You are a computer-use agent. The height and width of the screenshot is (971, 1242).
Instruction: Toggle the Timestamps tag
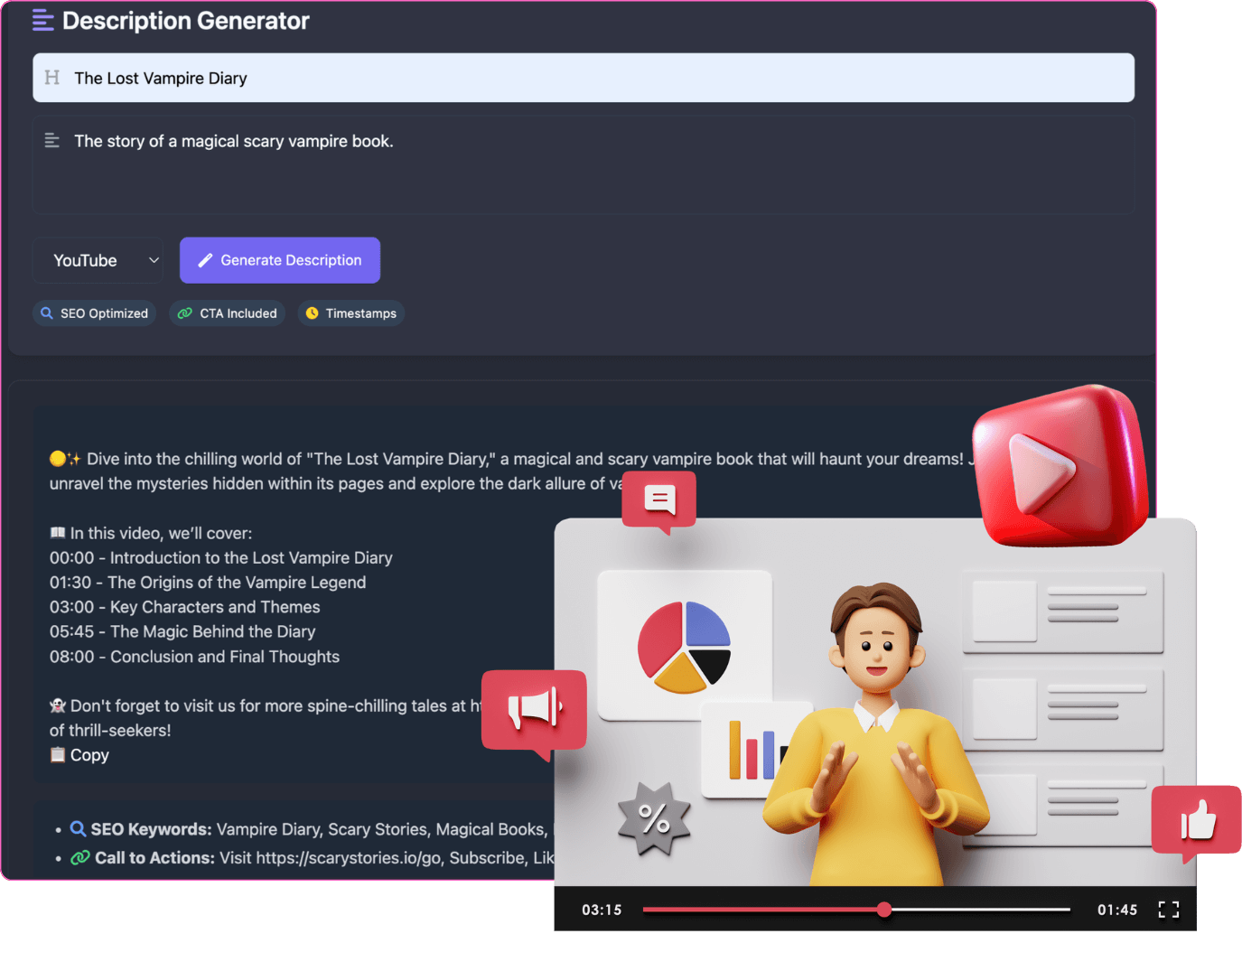(x=350, y=313)
